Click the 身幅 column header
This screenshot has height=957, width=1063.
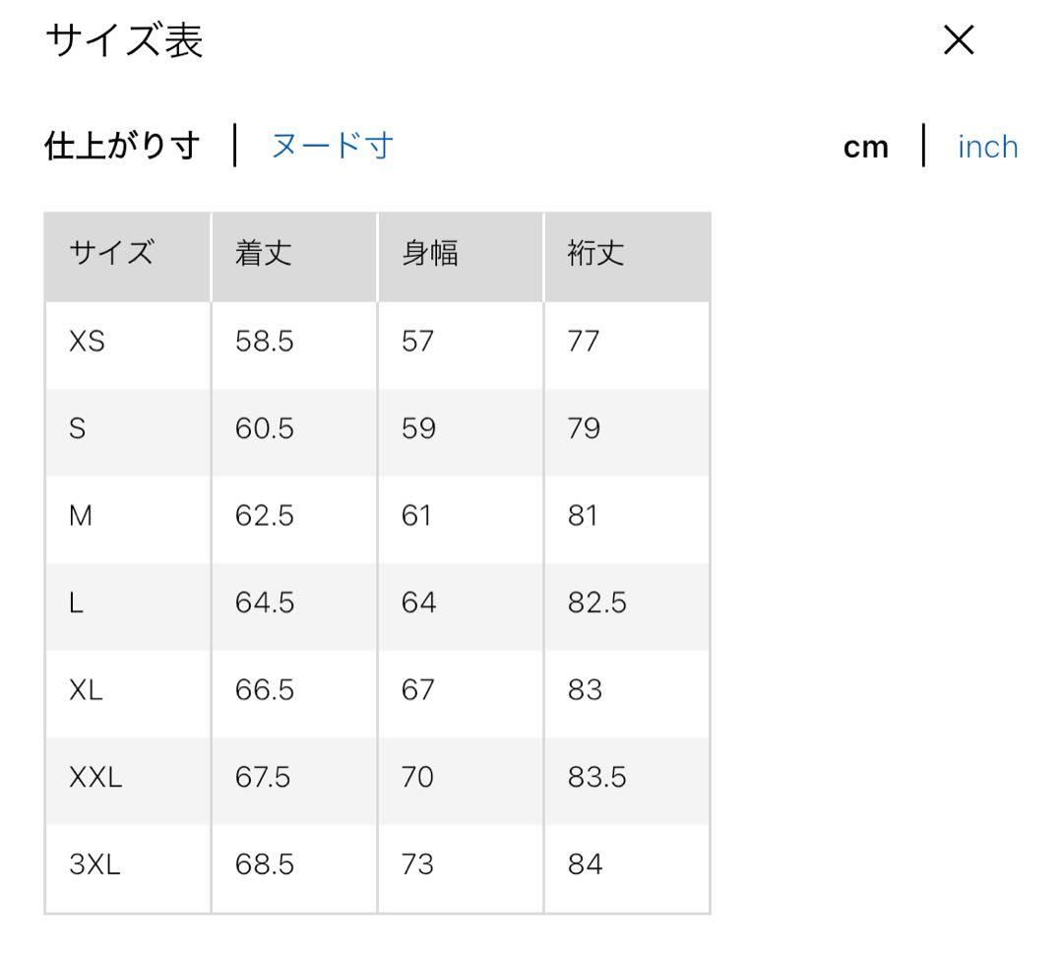[429, 255]
